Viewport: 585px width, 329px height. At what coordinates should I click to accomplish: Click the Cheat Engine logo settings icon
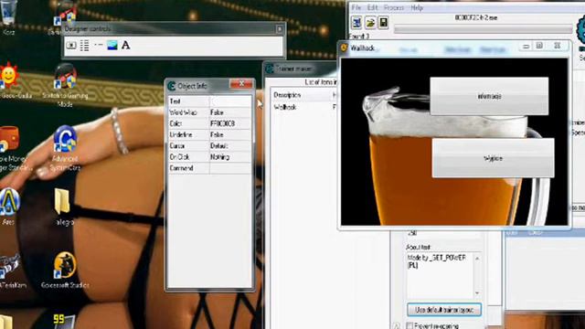pos(581,32)
